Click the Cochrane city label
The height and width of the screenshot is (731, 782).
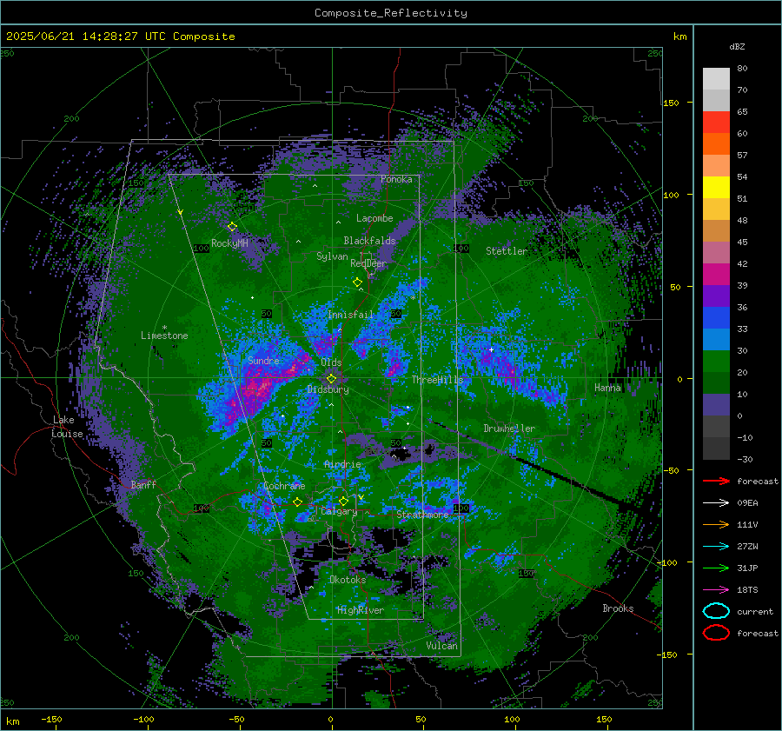pos(284,486)
